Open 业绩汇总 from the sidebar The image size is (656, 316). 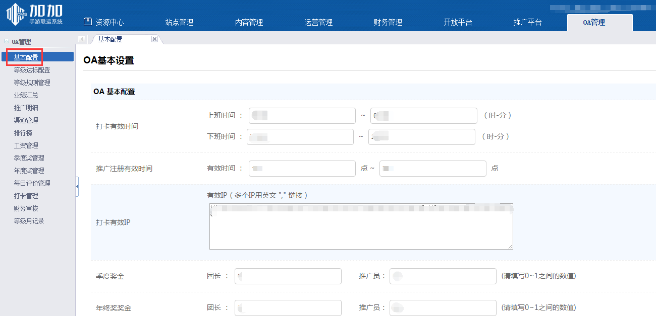click(26, 95)
